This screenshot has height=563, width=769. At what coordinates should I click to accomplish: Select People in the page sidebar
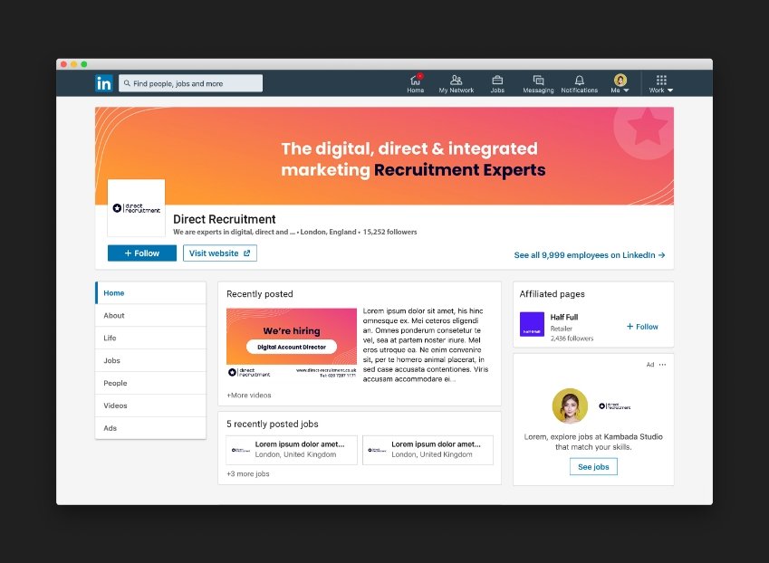pos(150,383)
